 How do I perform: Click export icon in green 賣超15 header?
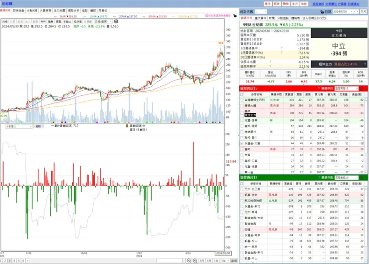[x=361, y=178]
